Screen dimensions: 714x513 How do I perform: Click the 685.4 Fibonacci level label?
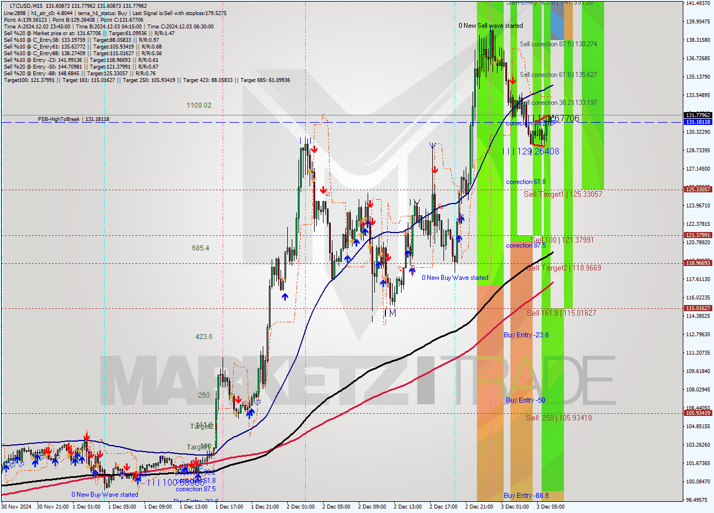(x=200, y=248)
